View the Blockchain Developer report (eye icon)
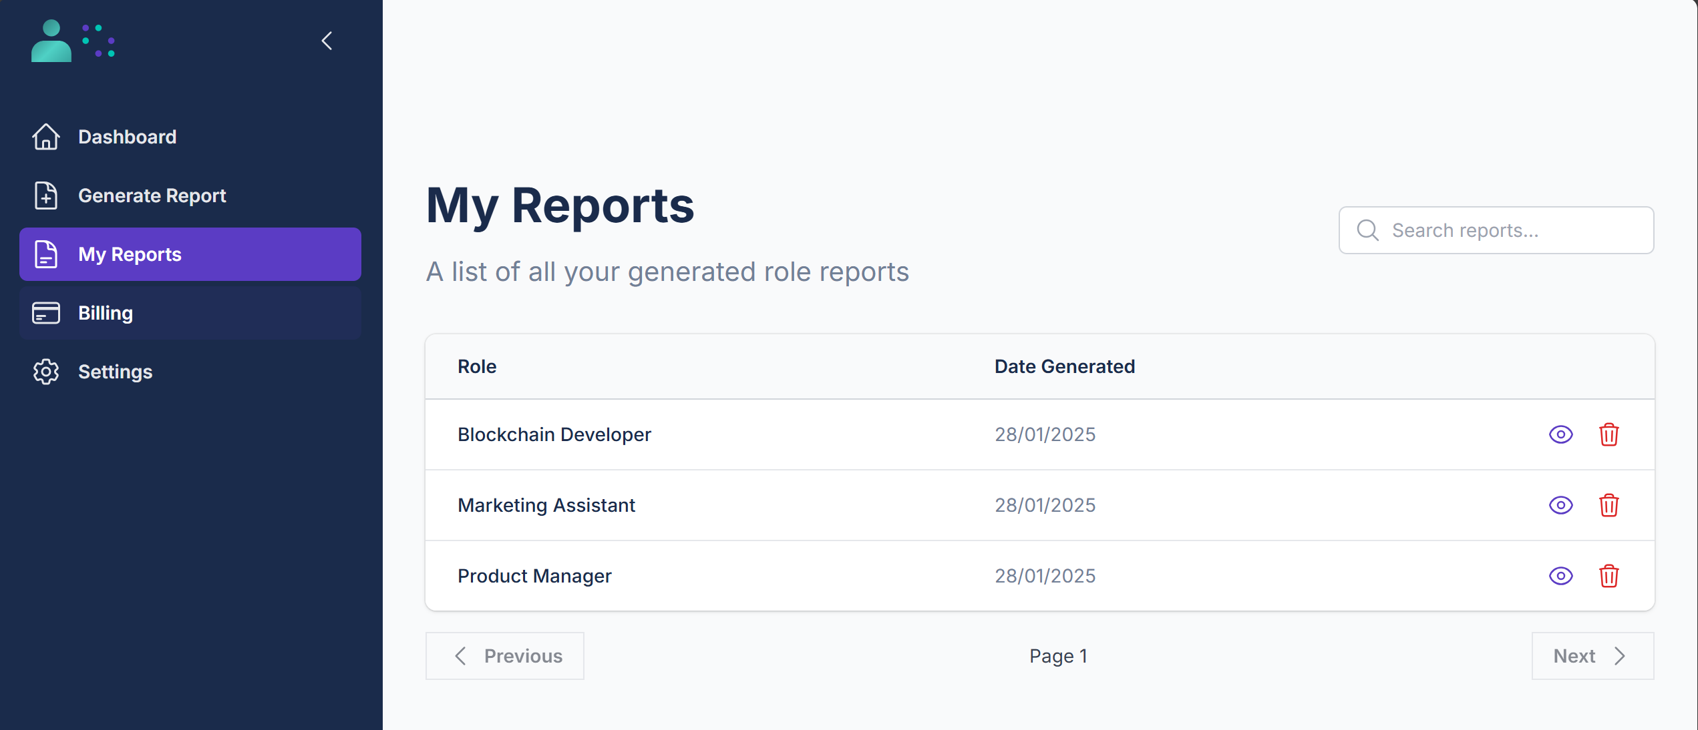 (1560, 434)
